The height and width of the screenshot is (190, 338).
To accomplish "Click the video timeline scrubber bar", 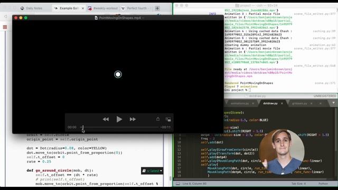I will pyautogui.click(x=120, y=127).
